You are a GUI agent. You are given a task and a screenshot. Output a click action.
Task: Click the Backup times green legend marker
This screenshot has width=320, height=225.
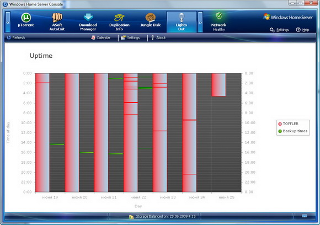click(280, 131)
